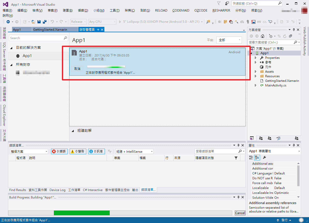Click the Open File folder toolbar icon
Screen dimensions: 309x223
pos(33,22)
